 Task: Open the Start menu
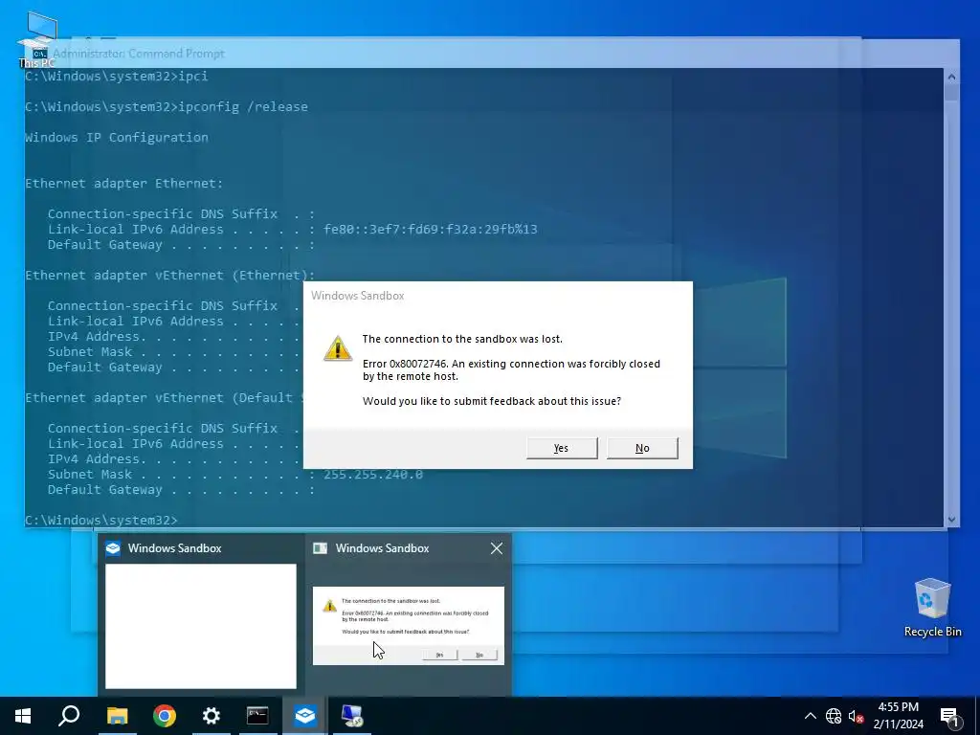(x=23, y=716)
